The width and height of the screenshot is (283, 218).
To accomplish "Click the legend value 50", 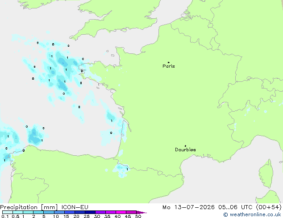I will click(138, 216).
